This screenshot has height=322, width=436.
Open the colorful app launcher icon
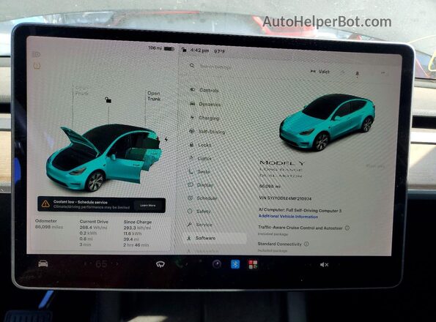point(253,264)
